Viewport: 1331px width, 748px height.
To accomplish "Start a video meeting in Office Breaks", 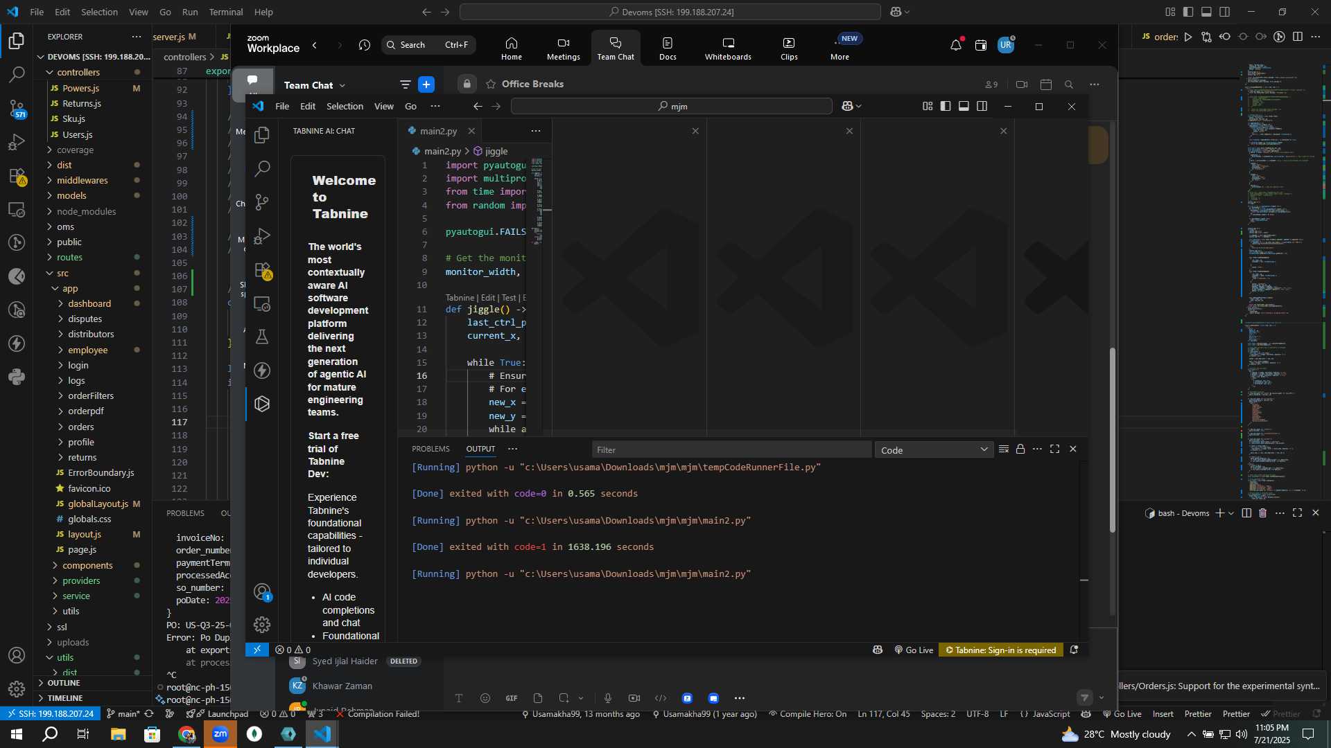I will [x=1022, y=84].
